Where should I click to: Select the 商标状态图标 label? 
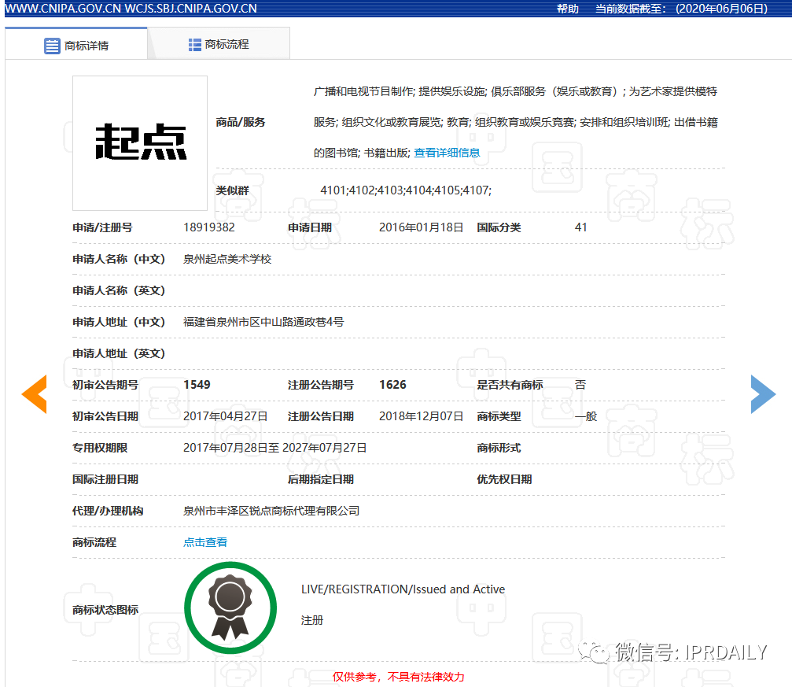(x=105, y=610)
